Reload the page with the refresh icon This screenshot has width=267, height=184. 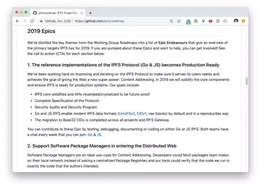32,21
